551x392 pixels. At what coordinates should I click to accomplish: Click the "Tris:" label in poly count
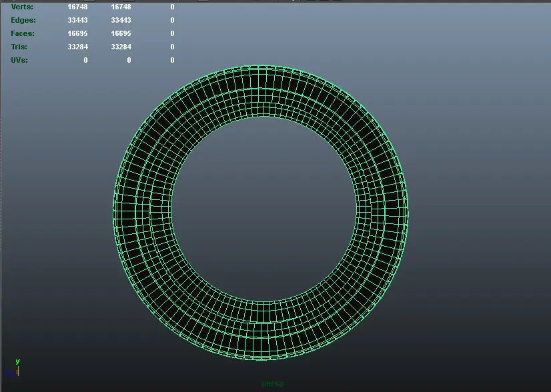pos(19,47)
